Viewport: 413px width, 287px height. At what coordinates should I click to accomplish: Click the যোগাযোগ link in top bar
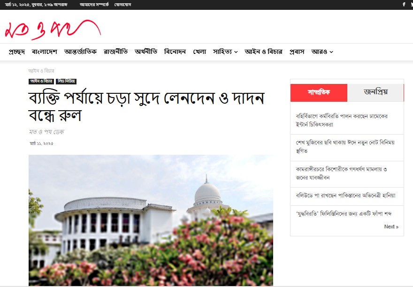[123, 5]
